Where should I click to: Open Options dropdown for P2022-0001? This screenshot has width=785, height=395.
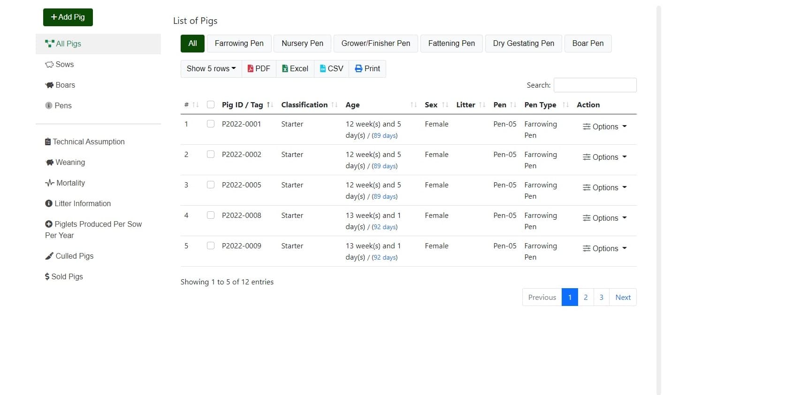604,127
